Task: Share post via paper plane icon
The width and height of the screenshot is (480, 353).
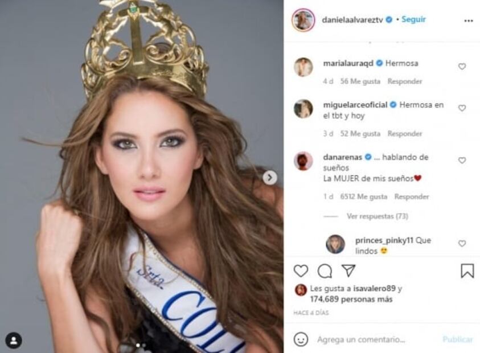Action: tap(348, 270)
